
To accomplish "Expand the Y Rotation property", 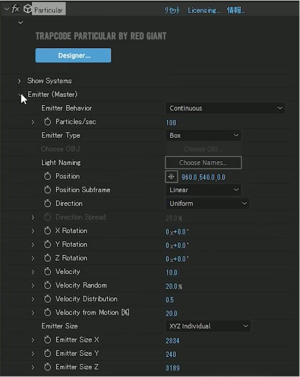I will pyautogui.click(x=33, y=245).
